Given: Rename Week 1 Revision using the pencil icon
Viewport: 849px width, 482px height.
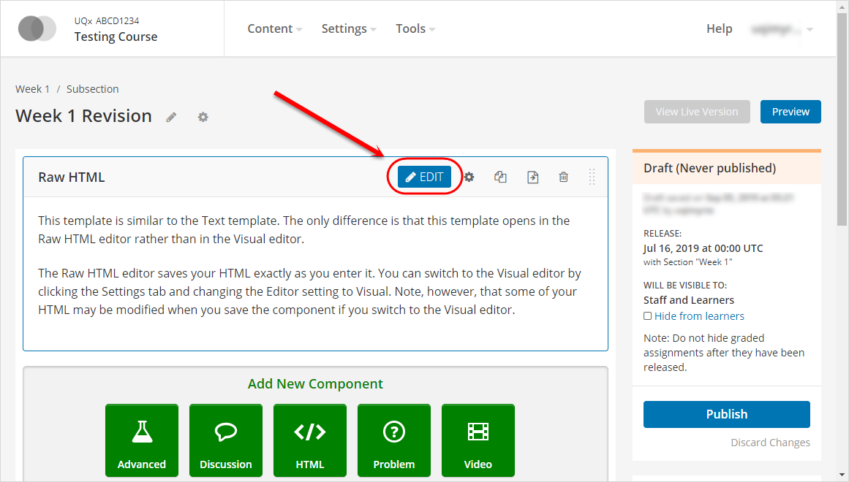Looking at the screenshot, I should pos(170,117).
